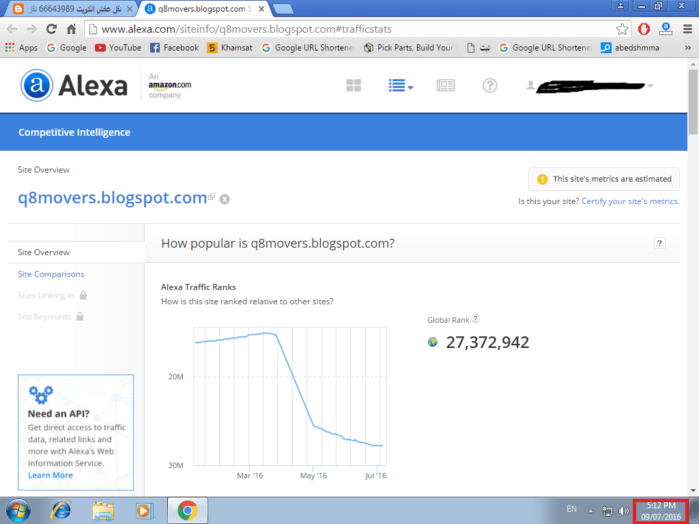Open Windows Explorer from the taskbar
This screenshot has height=524, width=699.
[x=103, y=510]
